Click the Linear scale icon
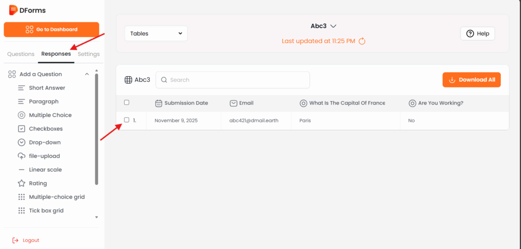This screenshot has height=249, width=521. 21,170
